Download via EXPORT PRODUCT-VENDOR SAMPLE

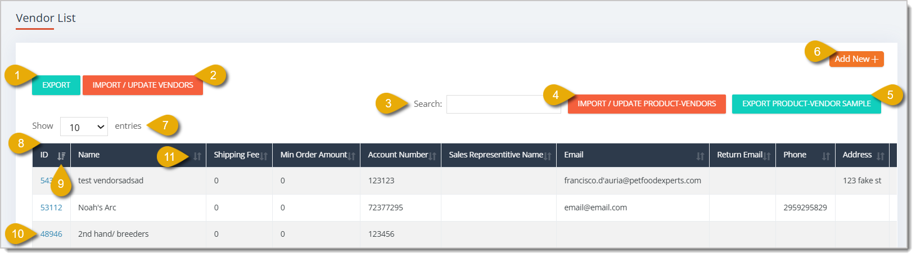click(x=806, y=103)
